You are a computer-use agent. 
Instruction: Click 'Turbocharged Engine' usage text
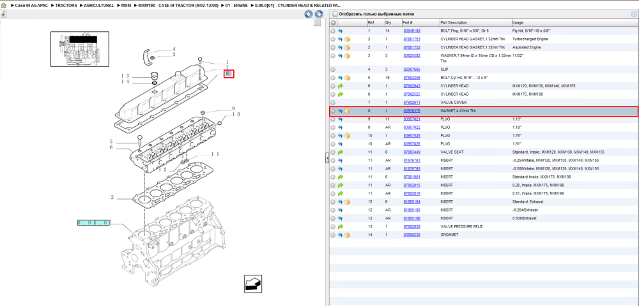(530, 40)
